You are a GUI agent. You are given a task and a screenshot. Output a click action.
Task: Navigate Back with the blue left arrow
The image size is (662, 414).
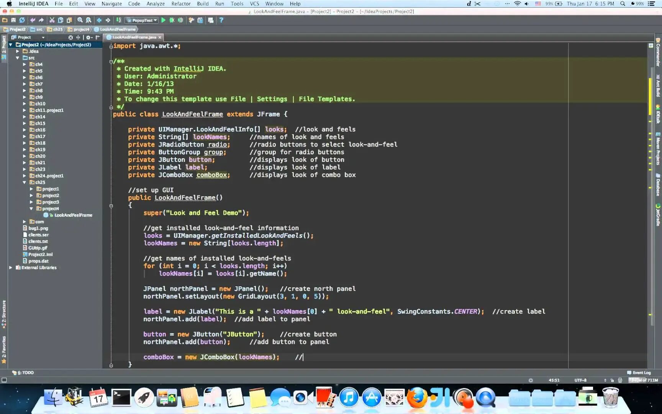tap(99, 20)
